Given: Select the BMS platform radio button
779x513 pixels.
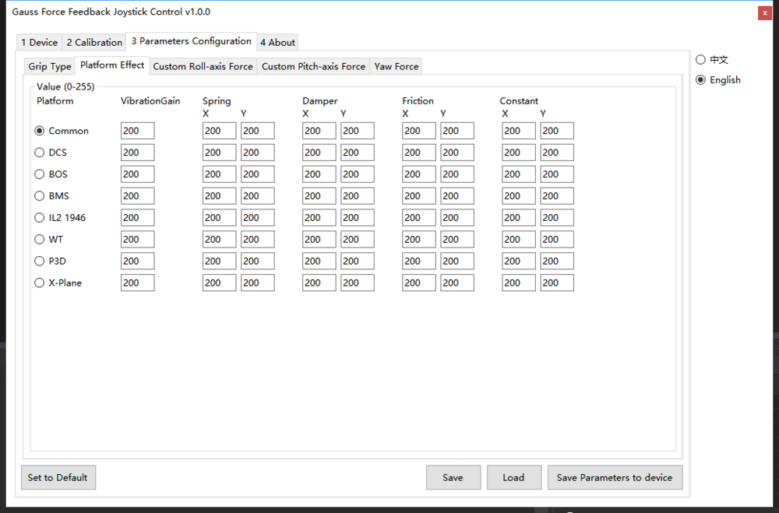Looking at the screenshot, I should point(51,195).
